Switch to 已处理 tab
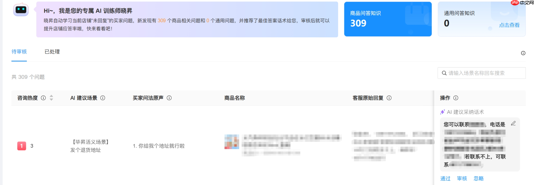Screen dimensions: 534x185 [52, 52]
